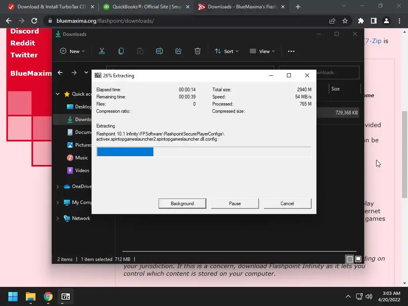Select Pictures in Explorer sidebar
The height and width of the screenshot is (306, 408).
79,145
